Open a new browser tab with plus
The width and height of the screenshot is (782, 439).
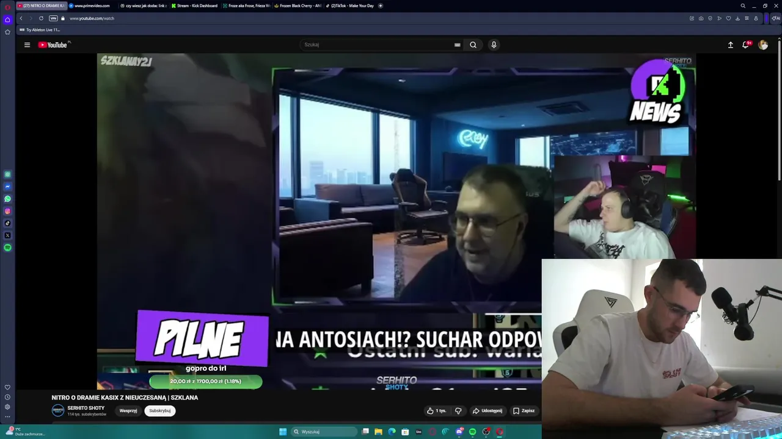click(381, 5)
